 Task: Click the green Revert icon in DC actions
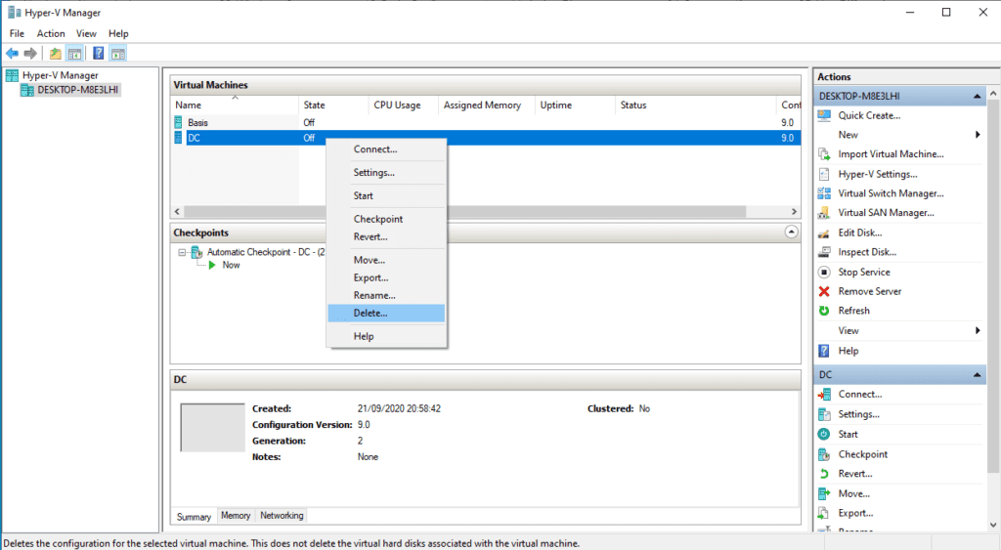pyautogui.click(x=824, y=474)
